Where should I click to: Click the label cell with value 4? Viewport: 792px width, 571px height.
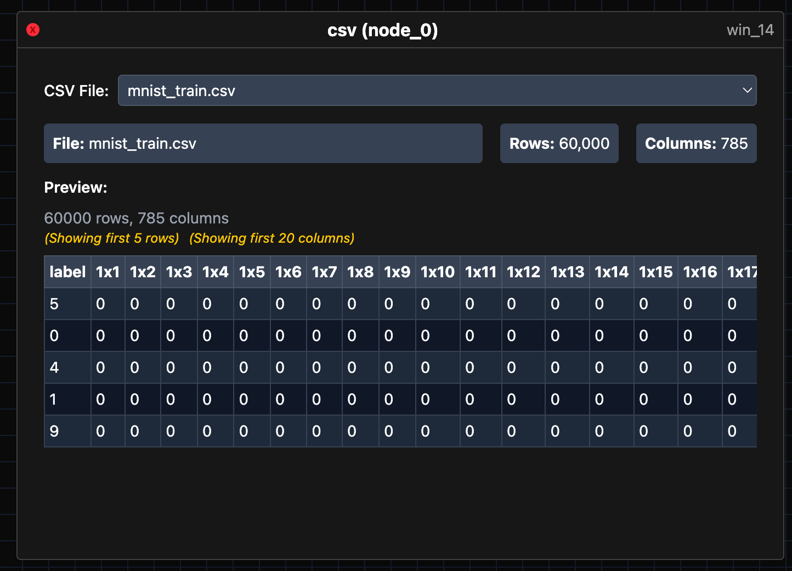54,368
